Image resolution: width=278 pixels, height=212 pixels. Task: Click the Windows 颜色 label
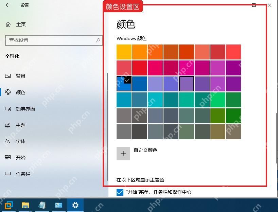pyautogui.click(x=132, y=38)
